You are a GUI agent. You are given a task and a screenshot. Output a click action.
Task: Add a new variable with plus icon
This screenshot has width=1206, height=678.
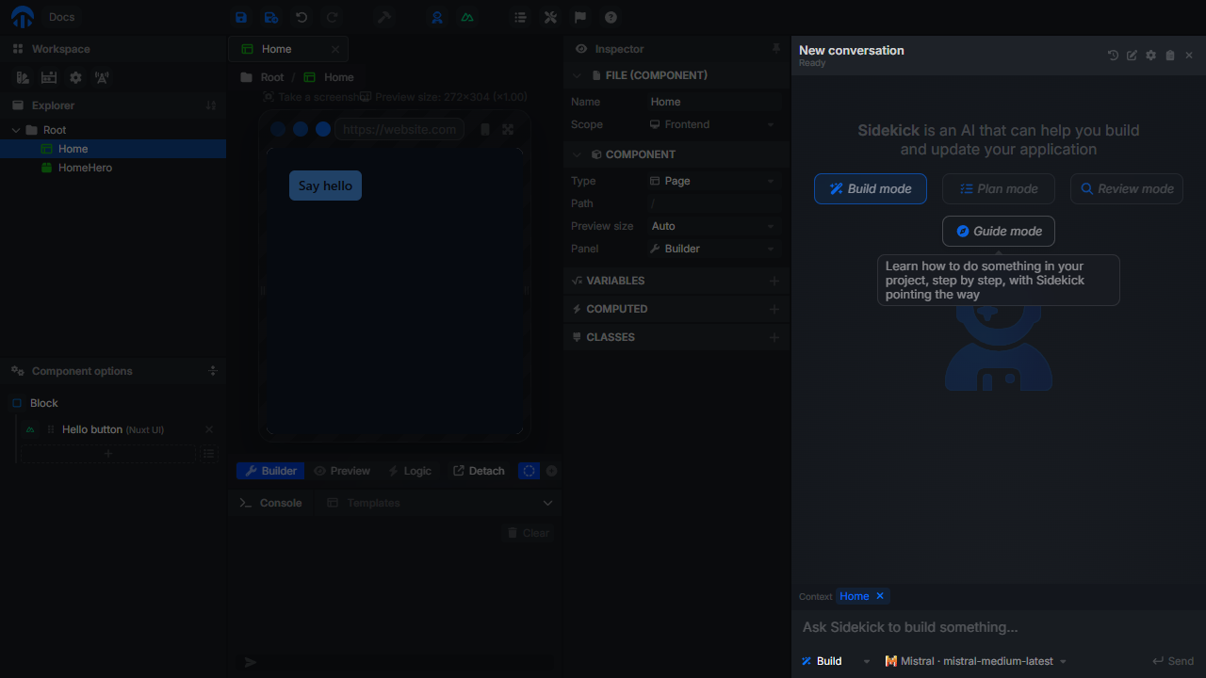pyautogui.click(x=774, y=281)
